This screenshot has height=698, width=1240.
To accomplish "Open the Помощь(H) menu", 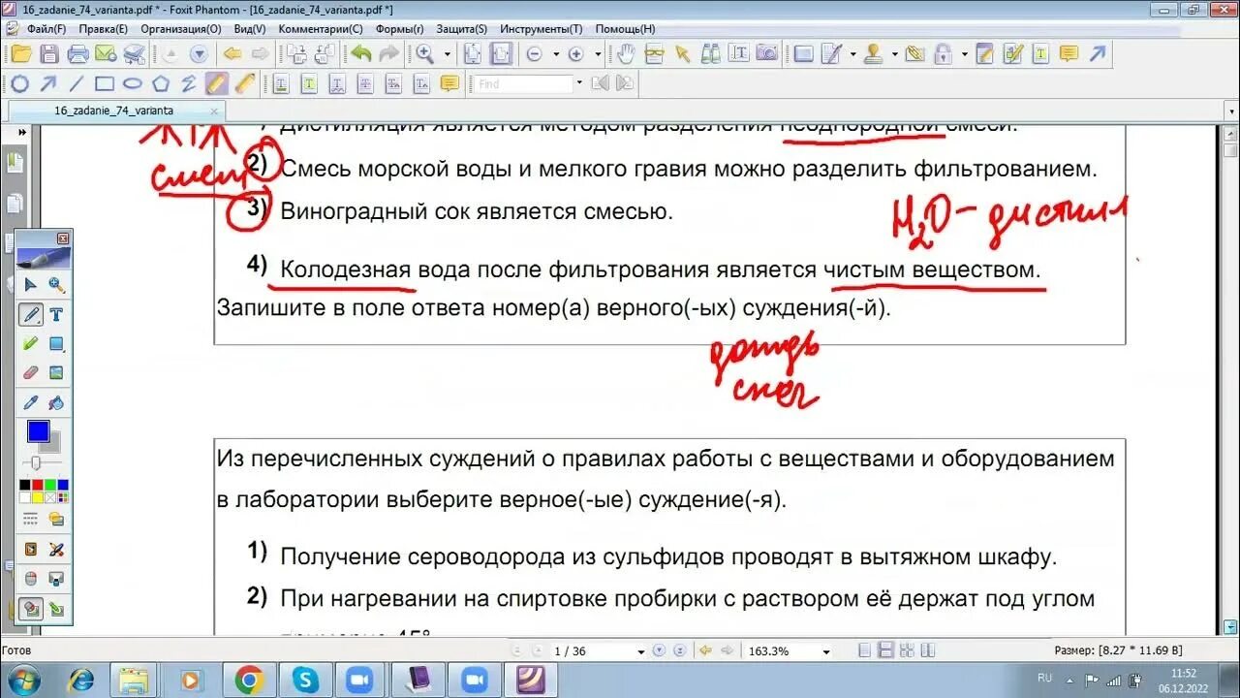I will click(x=625, y=29).
